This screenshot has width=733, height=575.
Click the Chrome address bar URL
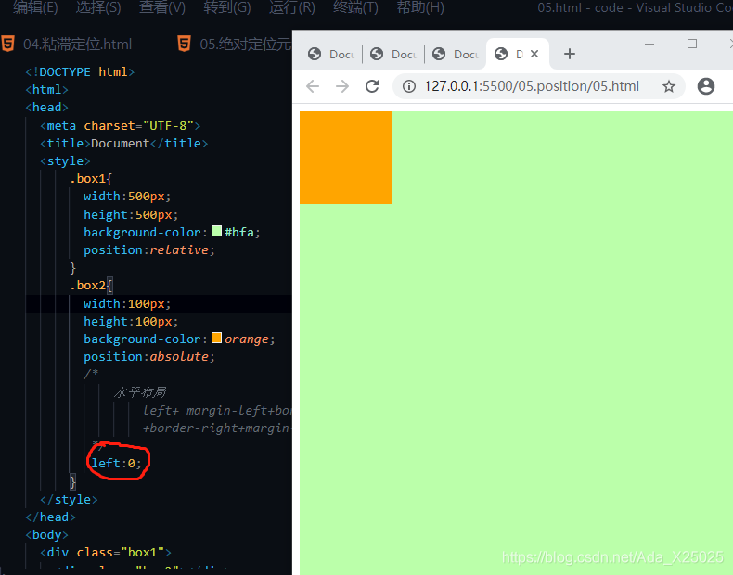pos(532,86)
